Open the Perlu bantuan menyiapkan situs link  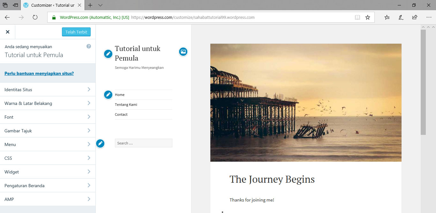39,73
